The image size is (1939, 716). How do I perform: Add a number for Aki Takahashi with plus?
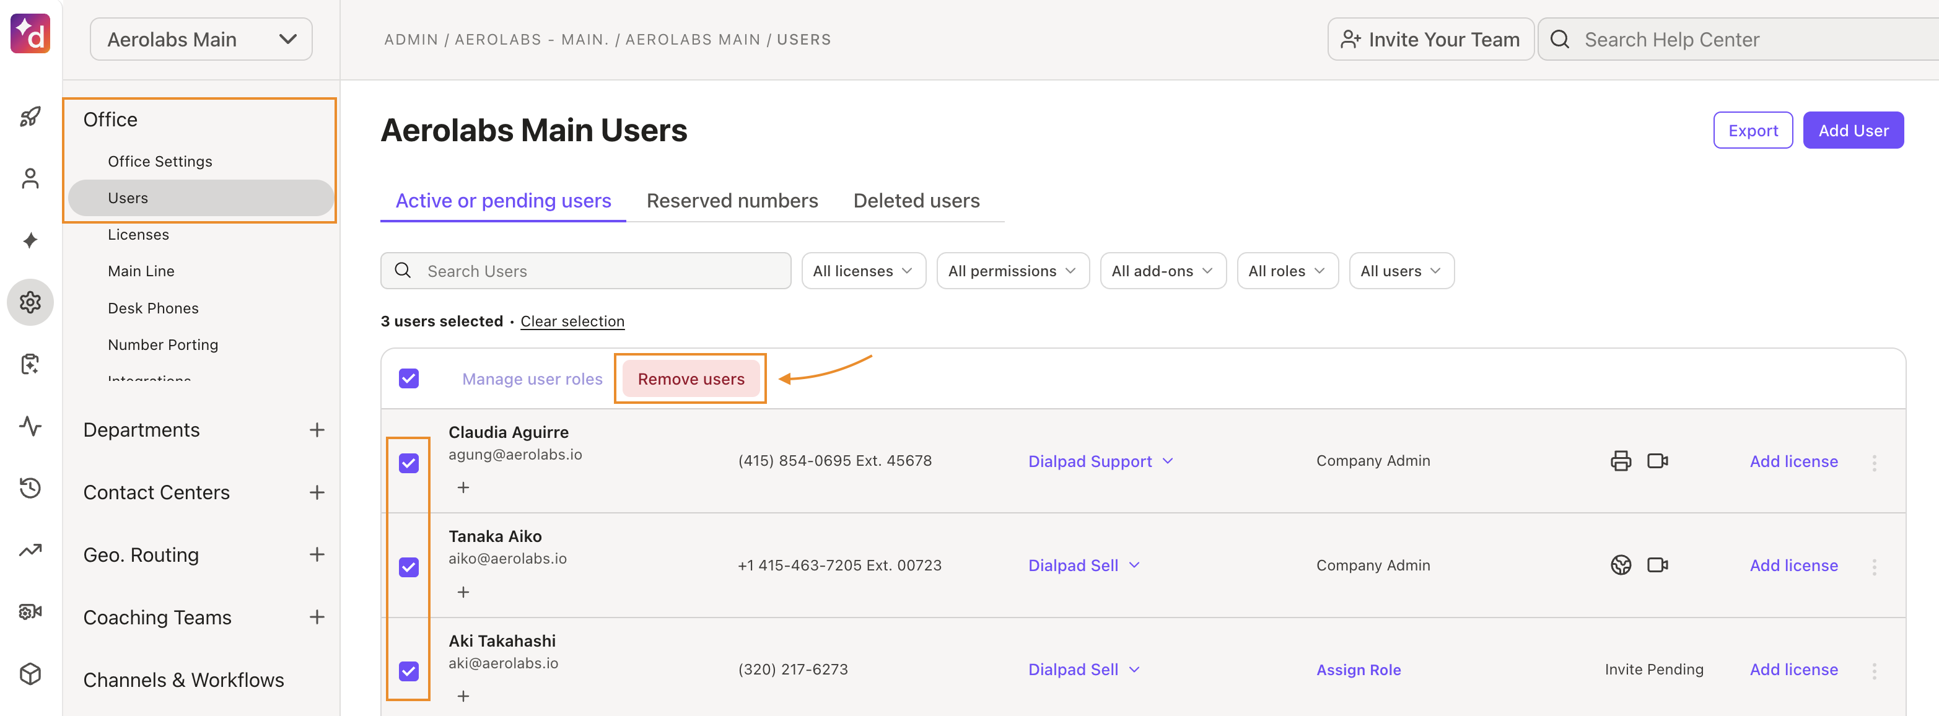[463, 696]
